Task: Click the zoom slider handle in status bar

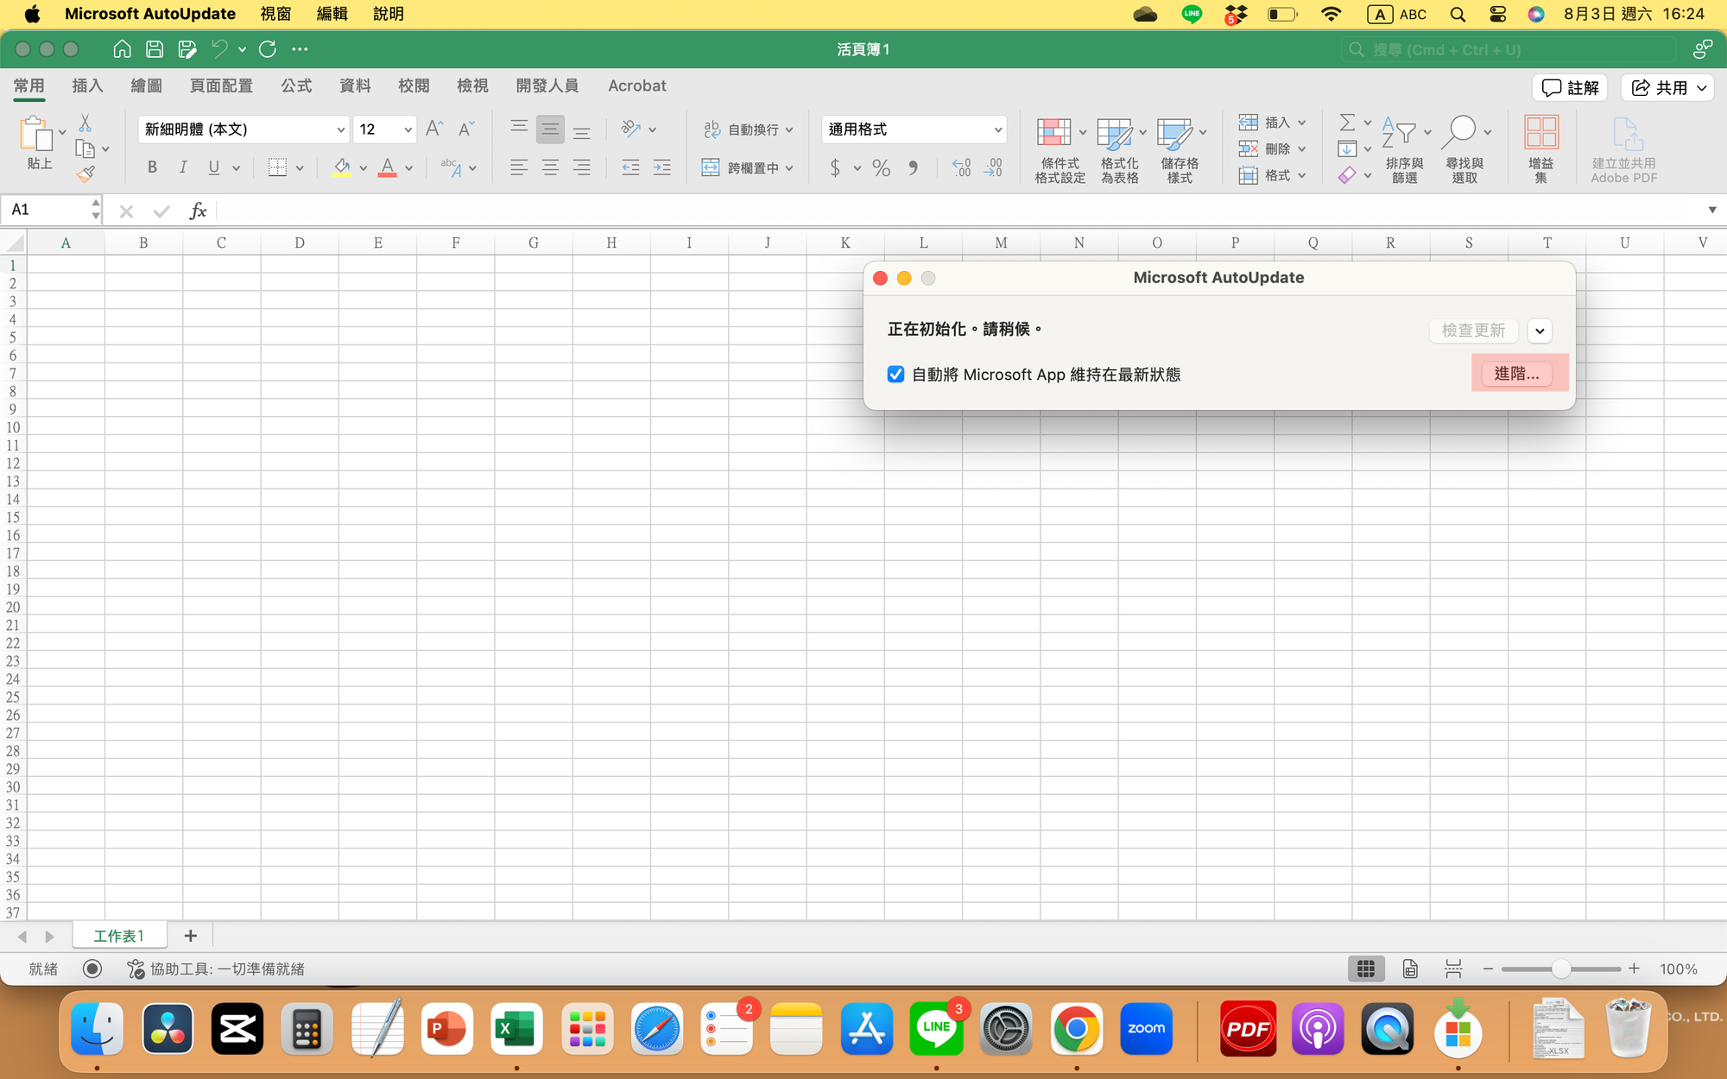Action: (x=1560, y=969)
